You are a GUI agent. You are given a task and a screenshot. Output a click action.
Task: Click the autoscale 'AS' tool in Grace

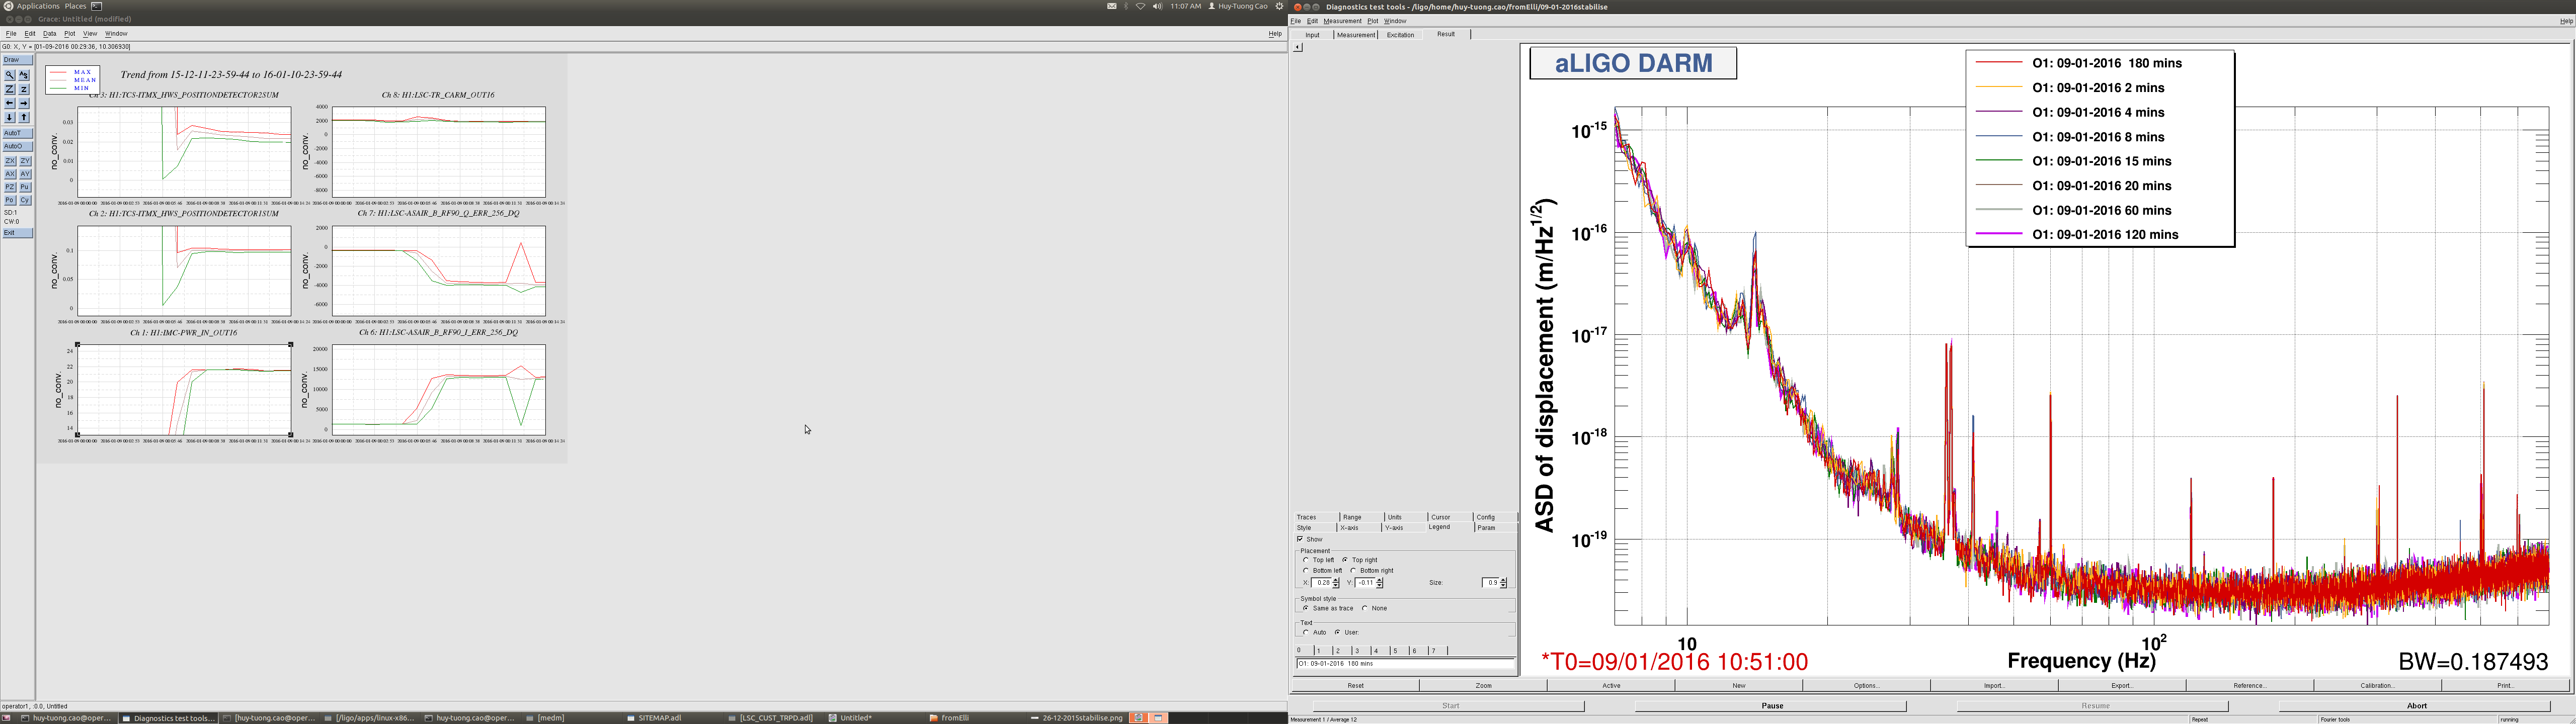click(24, 75)
